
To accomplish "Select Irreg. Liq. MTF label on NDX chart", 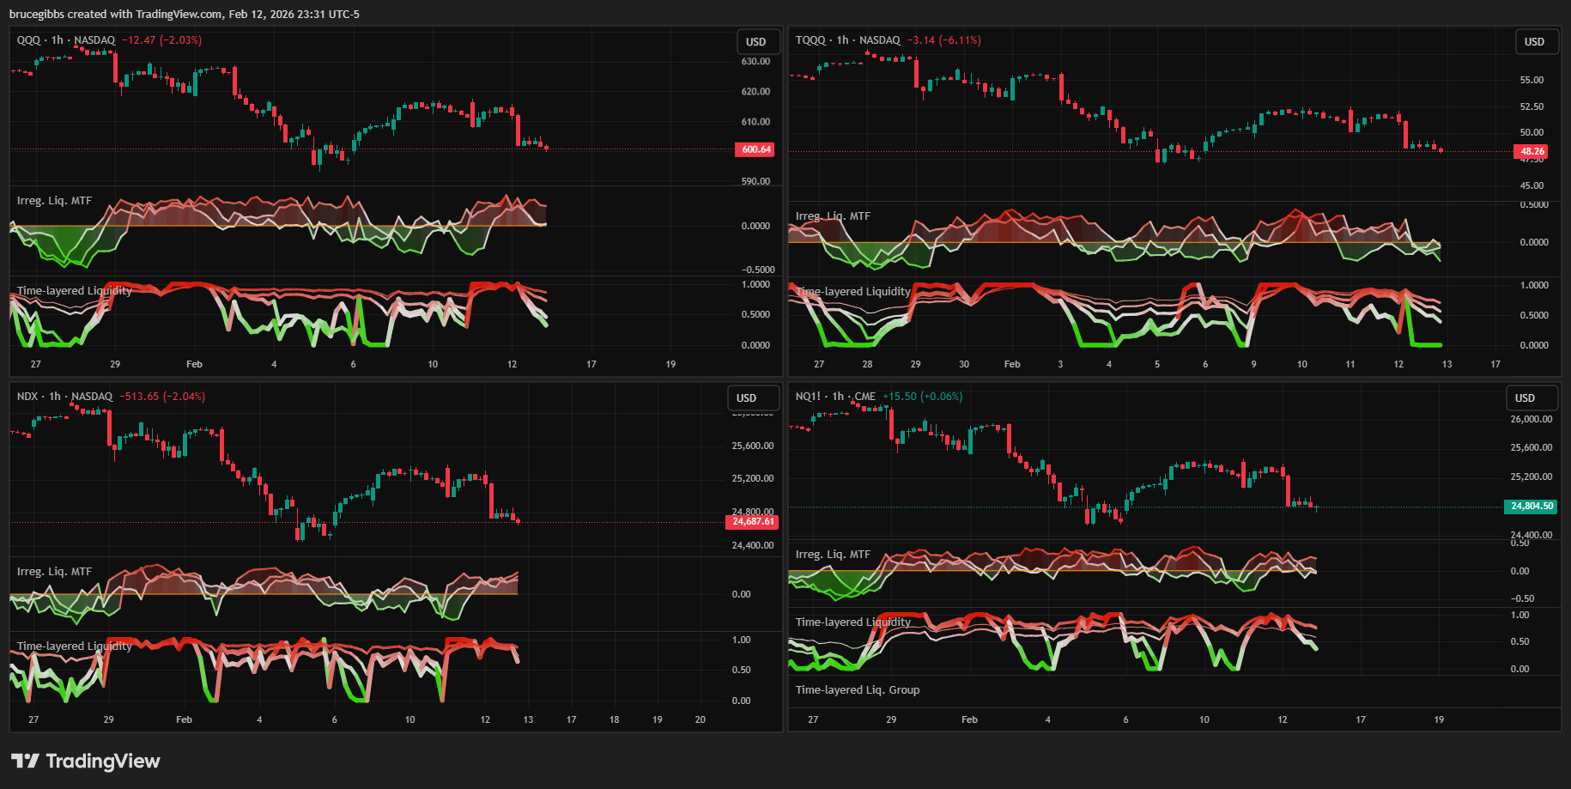I will (54, 572).
